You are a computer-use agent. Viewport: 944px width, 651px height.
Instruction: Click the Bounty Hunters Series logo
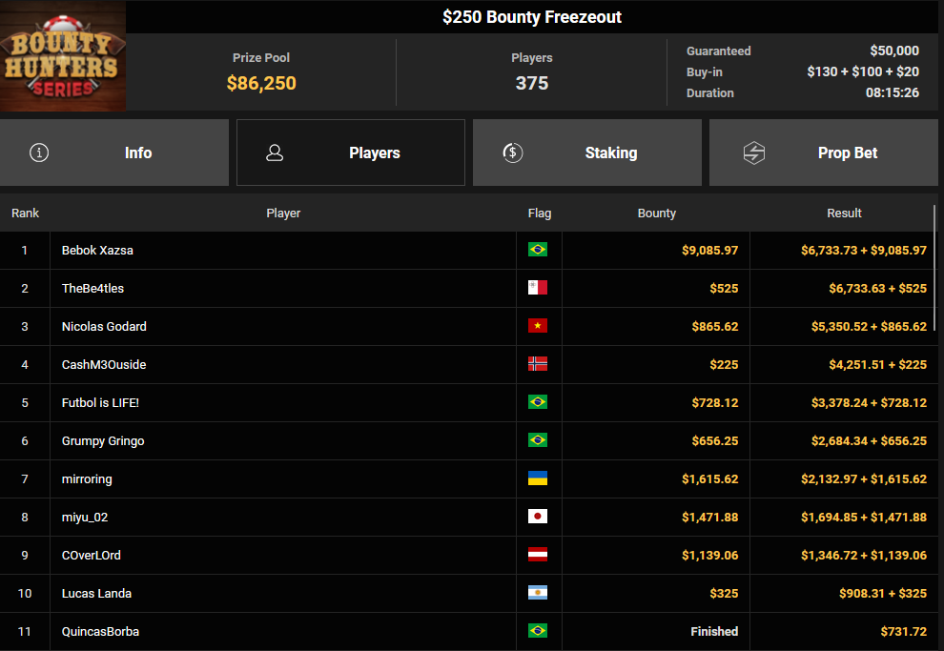pyautogui.click(x=63, y=57)
